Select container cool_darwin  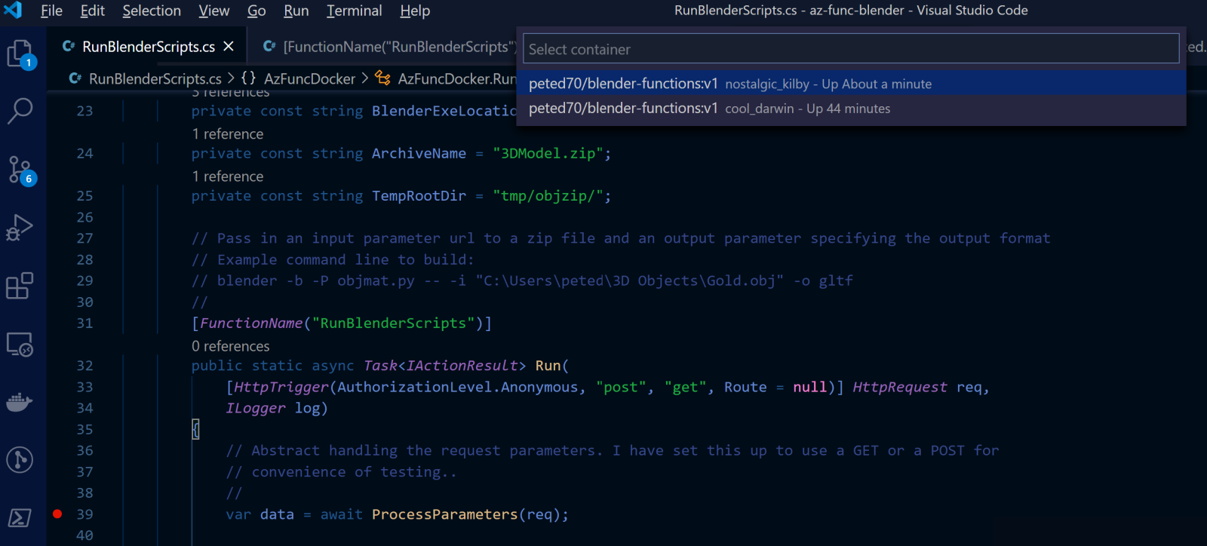point(851,109)
